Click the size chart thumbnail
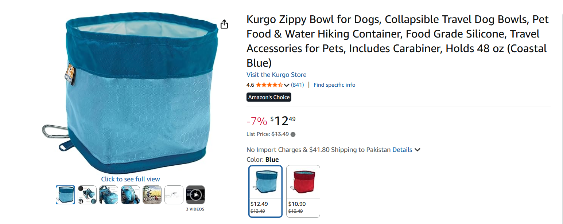Image resolution: width=563 pixels, height=224 pixels. tap(174, 194)
